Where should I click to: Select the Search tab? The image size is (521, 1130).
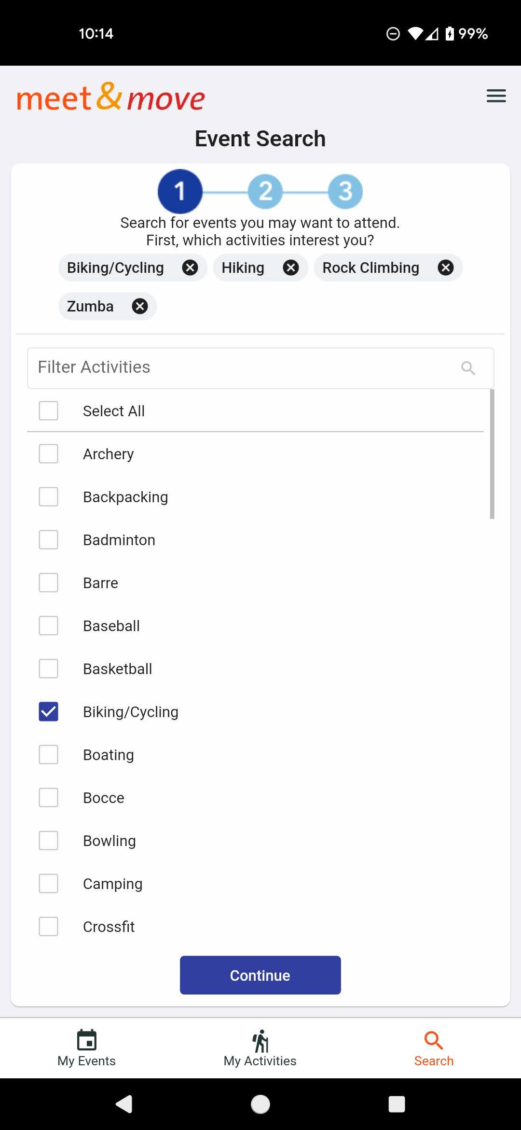[x=434, y=1048]
